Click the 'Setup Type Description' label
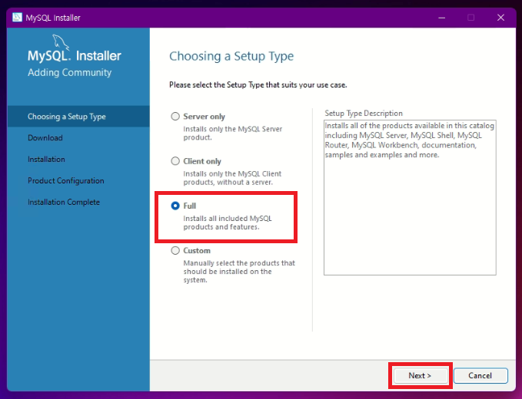522x399 pixels. coord(364,114)
